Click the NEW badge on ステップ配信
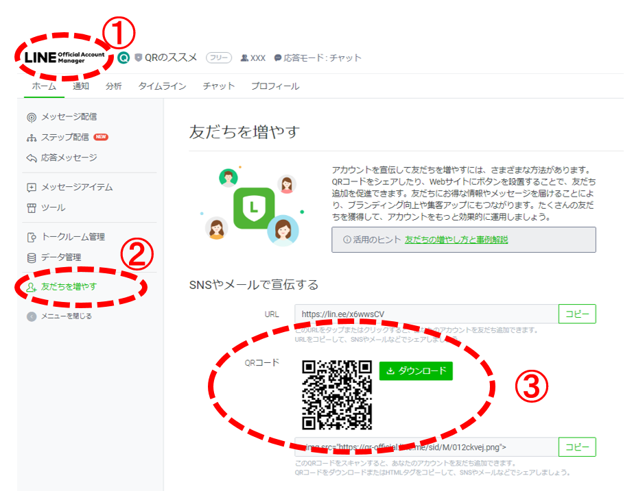The image size is (634, 491). 101,137
